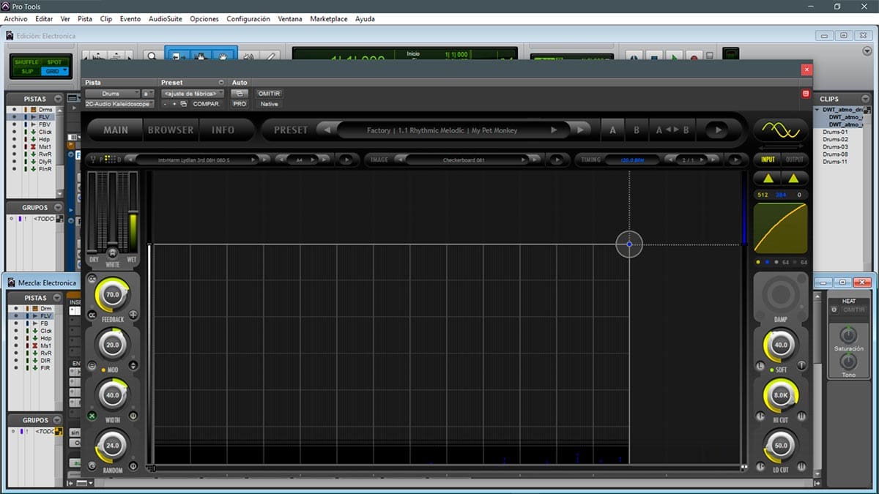This screenshot has width=879, height=494.
Task: Open the Configuración menu
Action: click(248, 19)
